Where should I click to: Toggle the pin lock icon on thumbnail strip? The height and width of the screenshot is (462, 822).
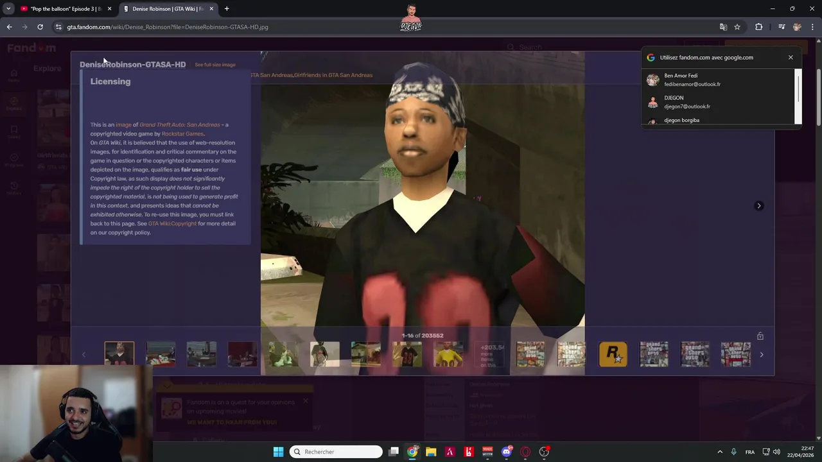point(760,336)
